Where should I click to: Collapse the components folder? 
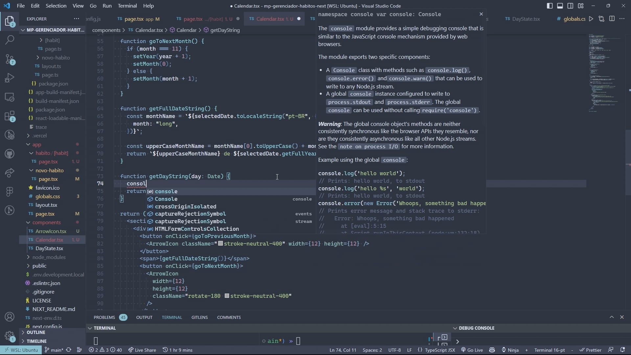point(46,223)
